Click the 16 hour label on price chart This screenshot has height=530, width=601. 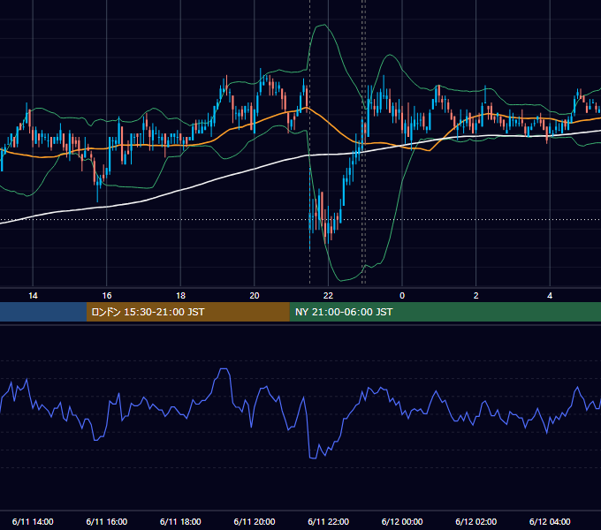pos(107,296)
